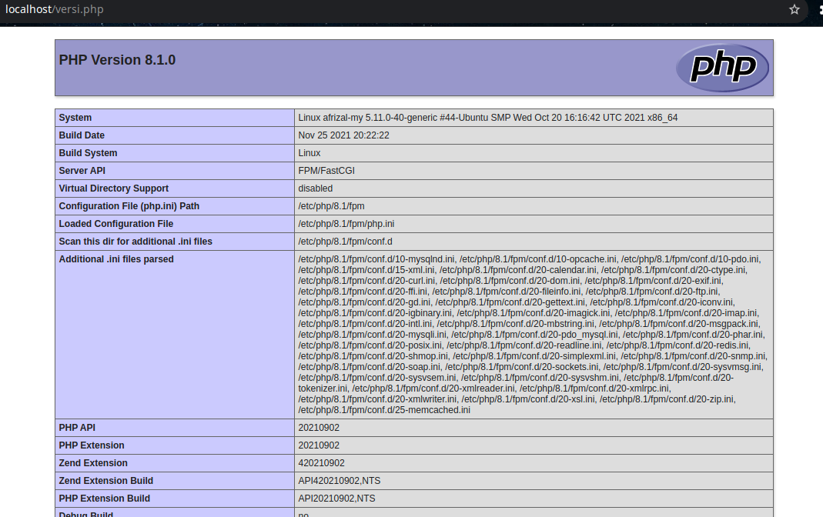Select the /etc/php/8.1/fpm/conf.d value

346,242
